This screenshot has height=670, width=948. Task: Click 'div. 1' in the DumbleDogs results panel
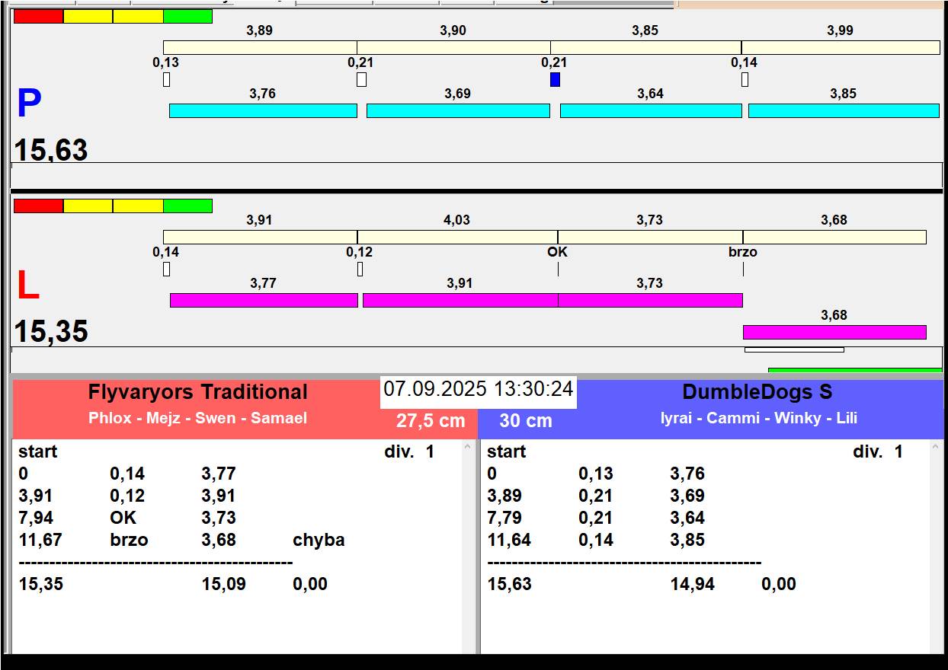click(x=878, y=451)
